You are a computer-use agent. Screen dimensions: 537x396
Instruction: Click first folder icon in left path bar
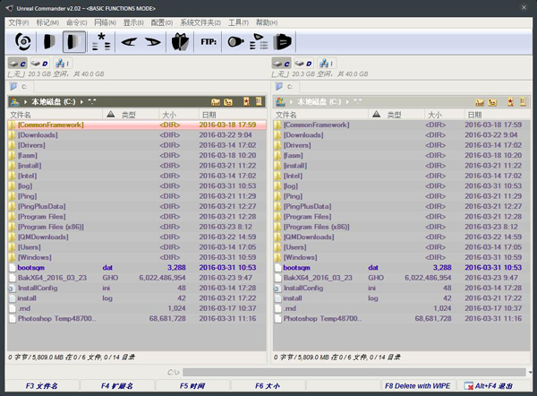point(216,102)
